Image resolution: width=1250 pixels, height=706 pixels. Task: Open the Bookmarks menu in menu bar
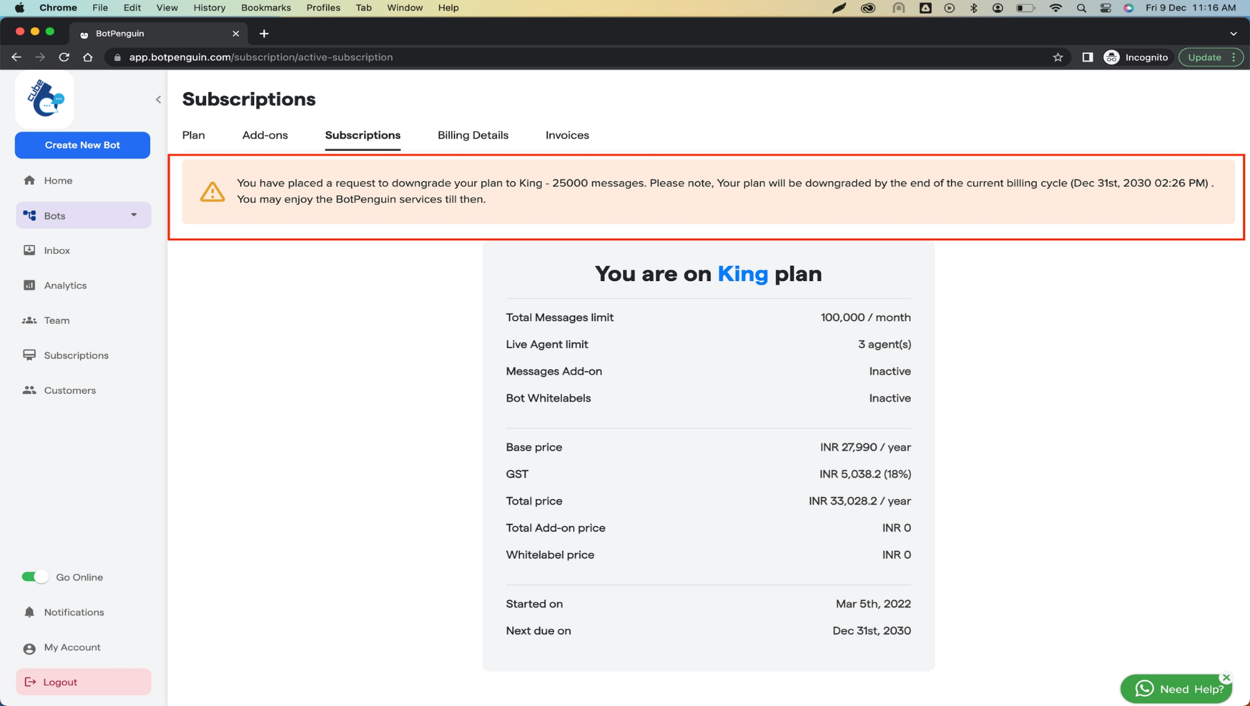(x=266, y=8)
